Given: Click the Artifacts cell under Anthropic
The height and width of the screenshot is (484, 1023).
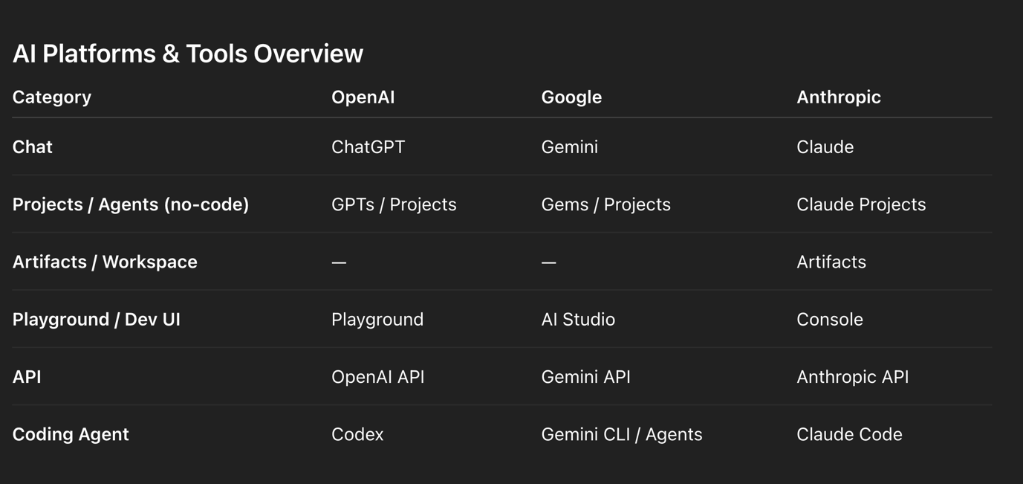Looking at the screenshot, I should pyautogui.click(x=831, y=262).
